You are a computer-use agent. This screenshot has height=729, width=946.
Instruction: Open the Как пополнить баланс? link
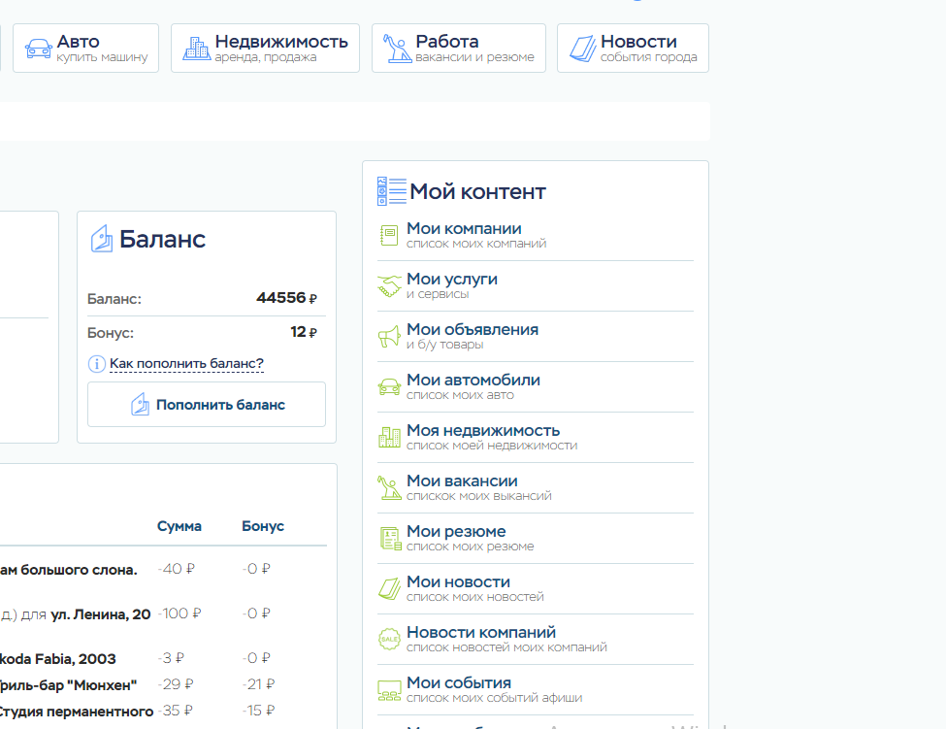(x=186, y=364)
